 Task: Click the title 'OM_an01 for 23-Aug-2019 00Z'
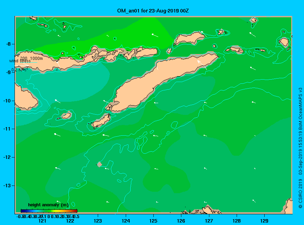[153, 11]
